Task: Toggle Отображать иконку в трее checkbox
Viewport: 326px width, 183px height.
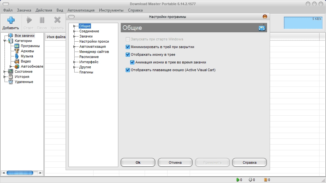Action: [128, 54]
